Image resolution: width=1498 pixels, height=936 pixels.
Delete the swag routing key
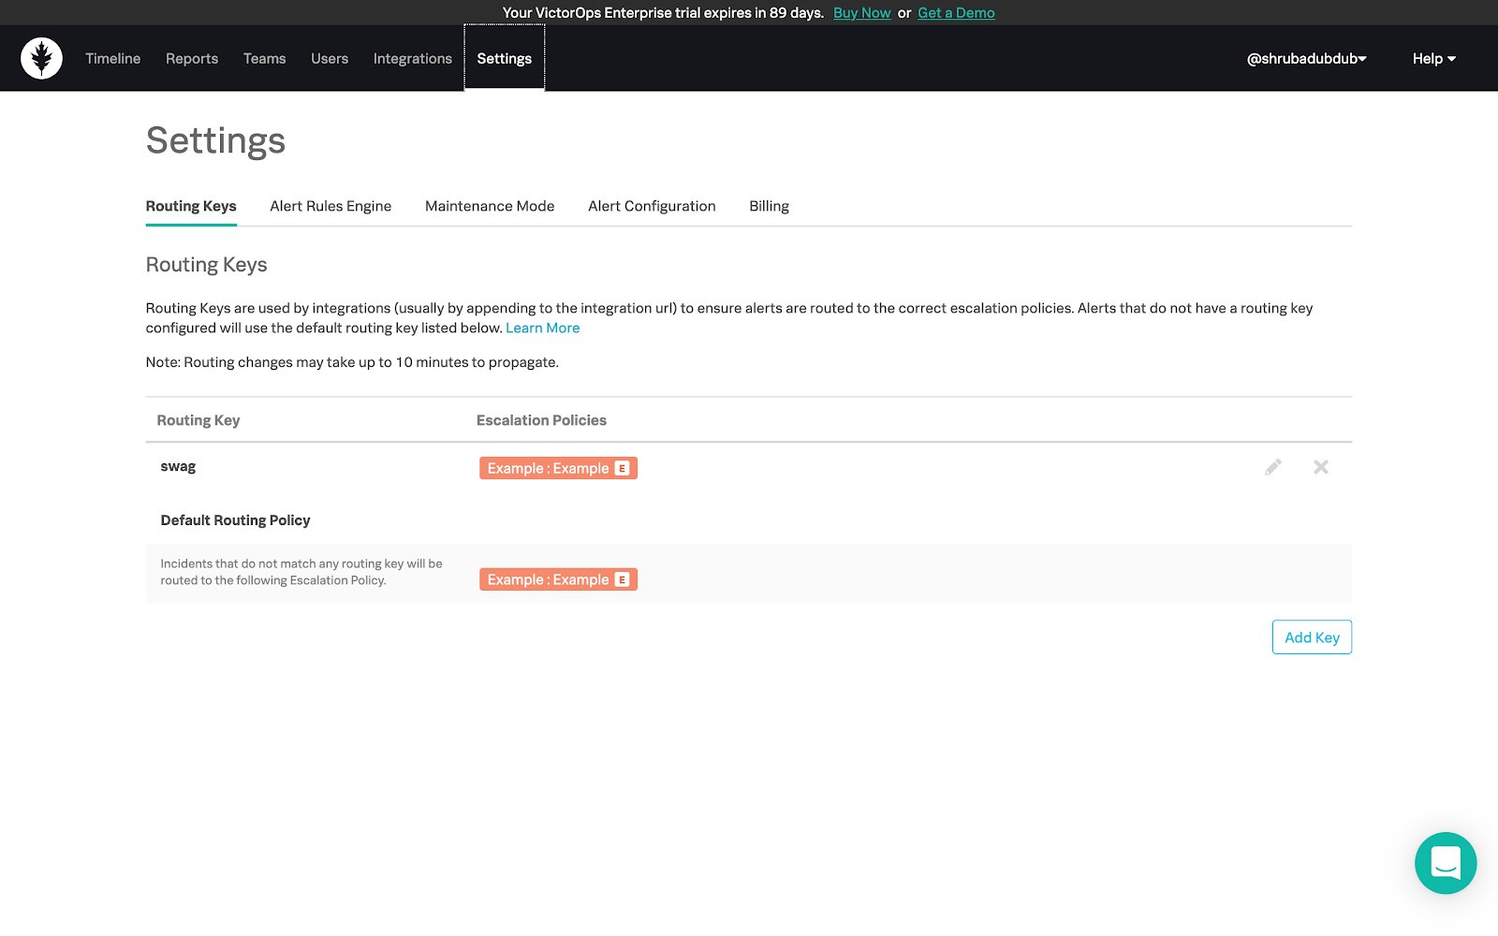click(1321, 467)
